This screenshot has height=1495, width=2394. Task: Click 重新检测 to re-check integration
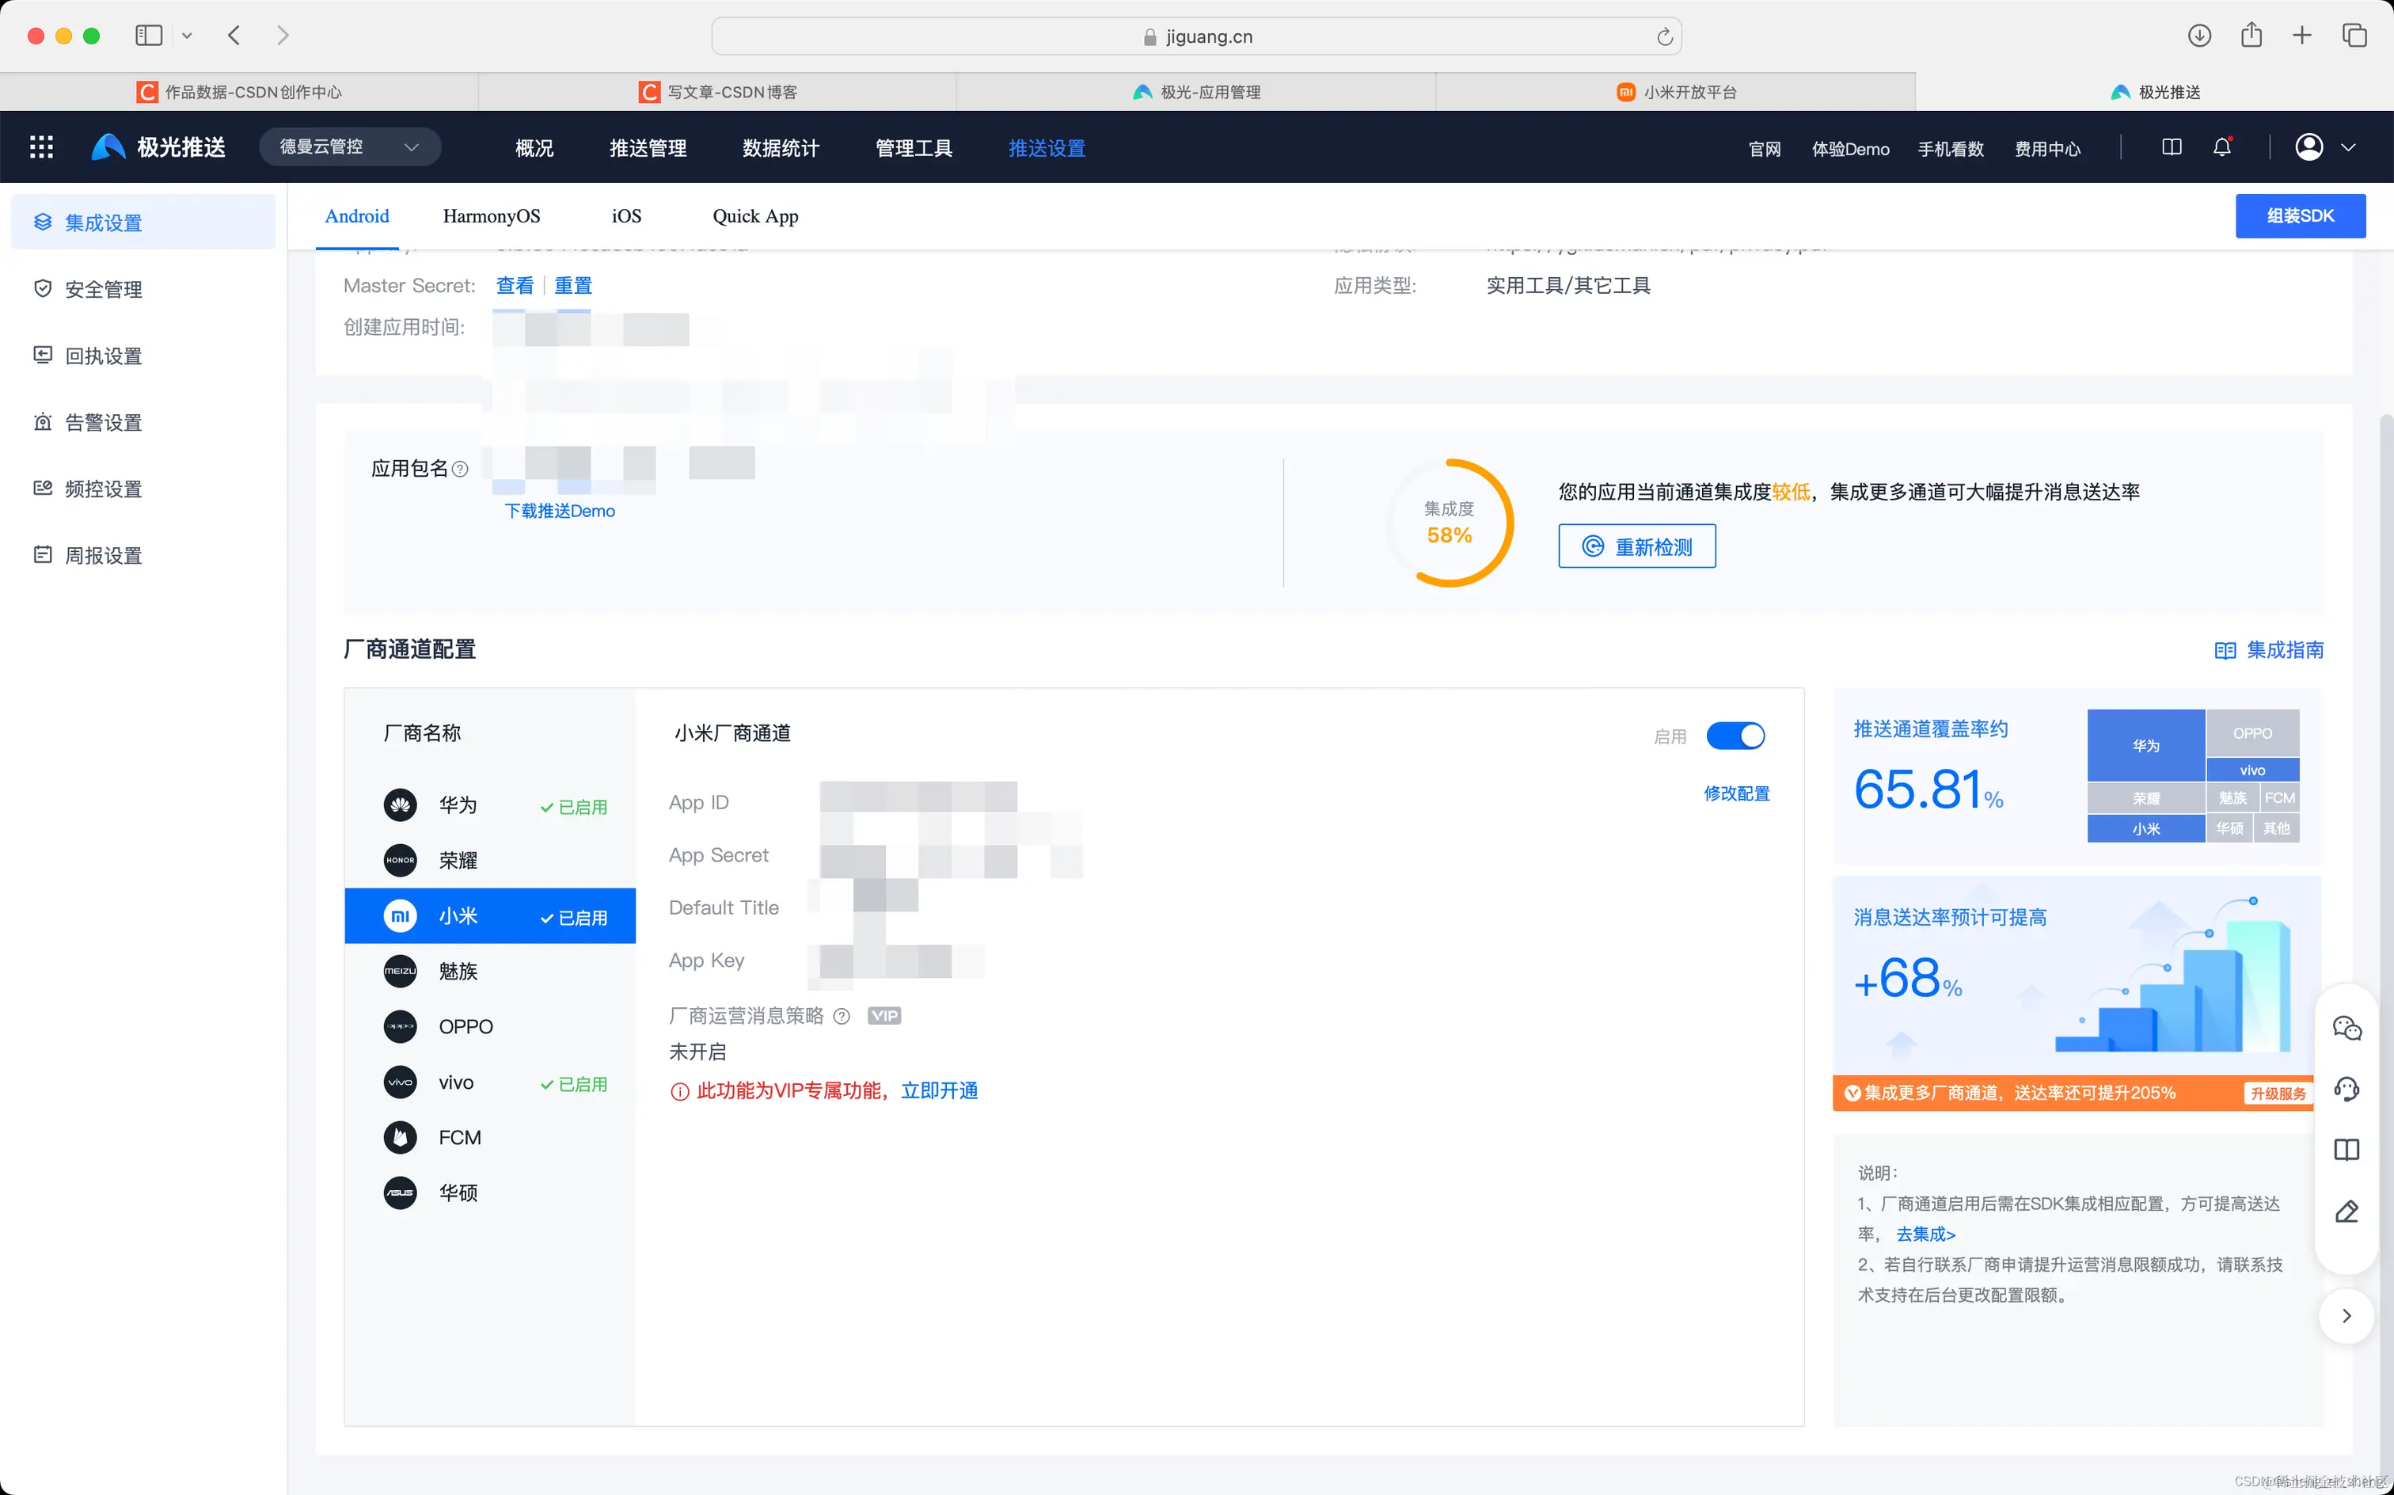[1636, 546]
